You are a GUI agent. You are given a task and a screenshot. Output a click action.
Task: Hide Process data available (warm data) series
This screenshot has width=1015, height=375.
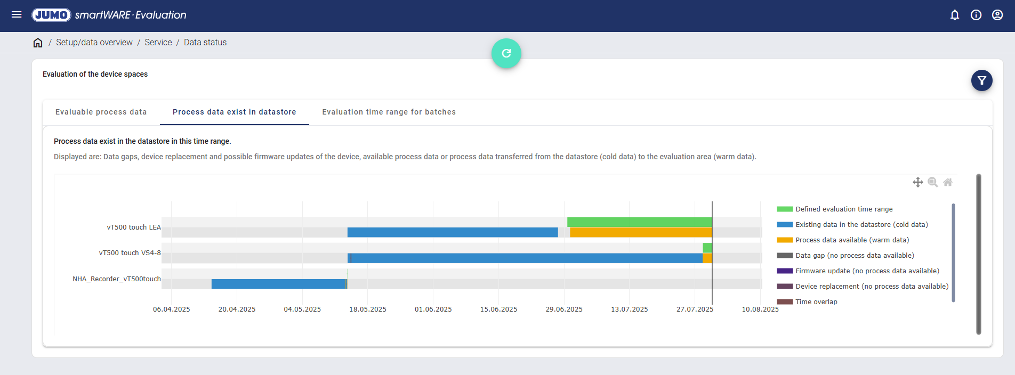coord(852,240)
